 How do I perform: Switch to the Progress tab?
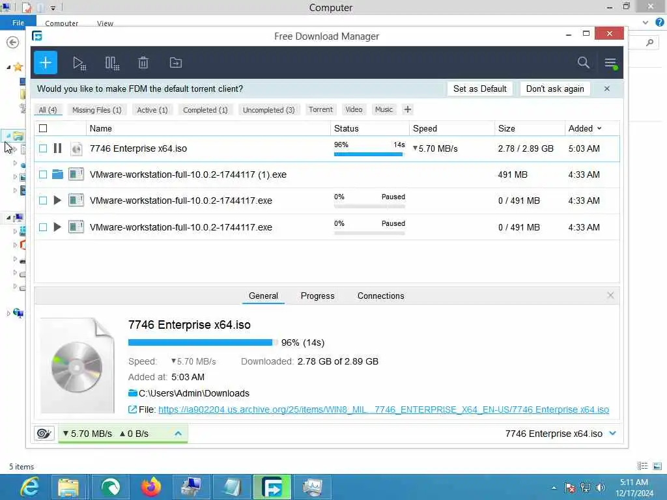coord(317,296)
